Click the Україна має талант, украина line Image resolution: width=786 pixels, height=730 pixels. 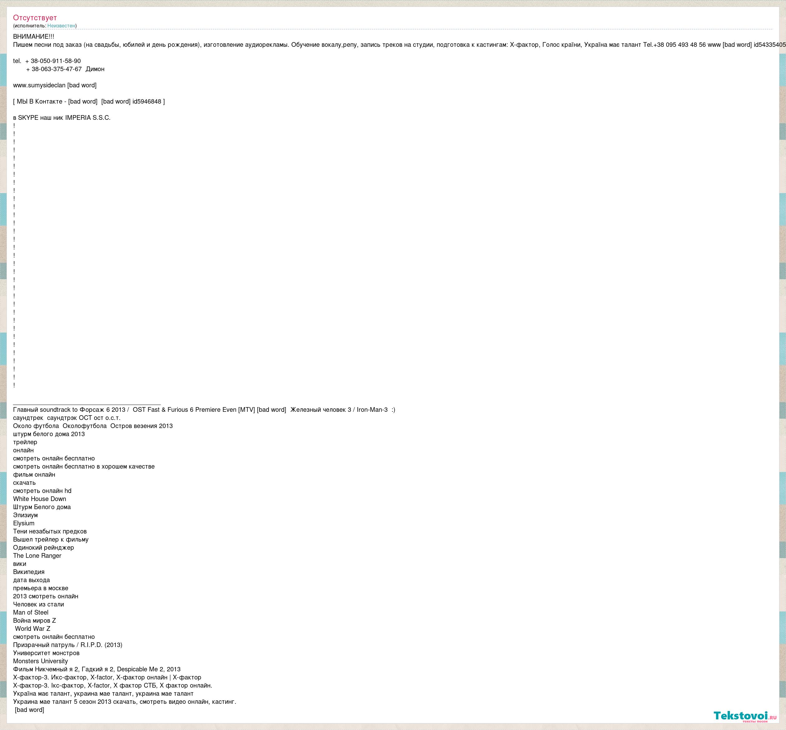coord(103,693)
